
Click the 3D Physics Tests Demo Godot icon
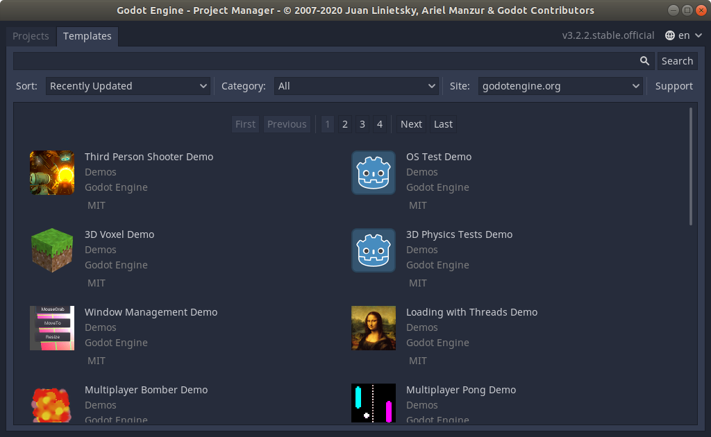374,250
